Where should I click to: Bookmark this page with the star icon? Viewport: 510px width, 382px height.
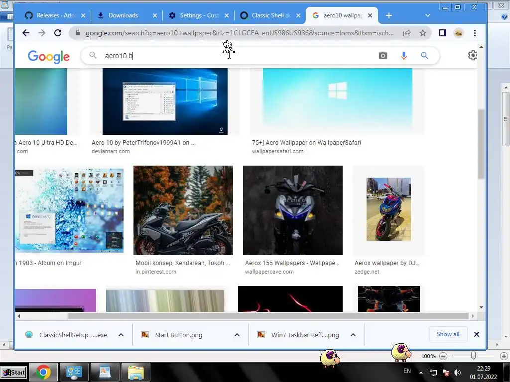click(422, 33)
